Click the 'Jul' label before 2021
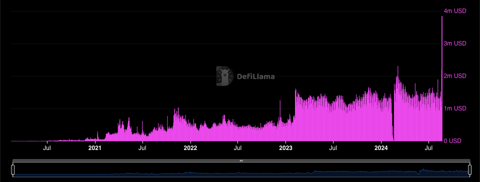Viewport: 480px width, 182px height. click(47, 148)
